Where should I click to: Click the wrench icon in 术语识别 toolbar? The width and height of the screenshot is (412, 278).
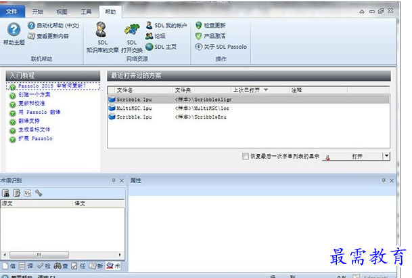click(x=39, y=193)
